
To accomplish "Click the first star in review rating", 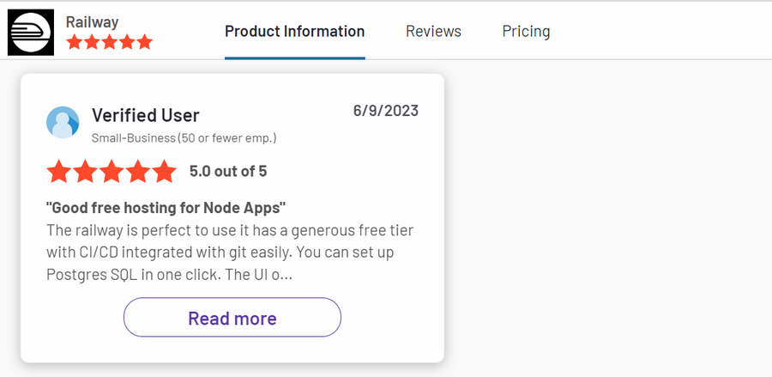I will click(59, 172).
